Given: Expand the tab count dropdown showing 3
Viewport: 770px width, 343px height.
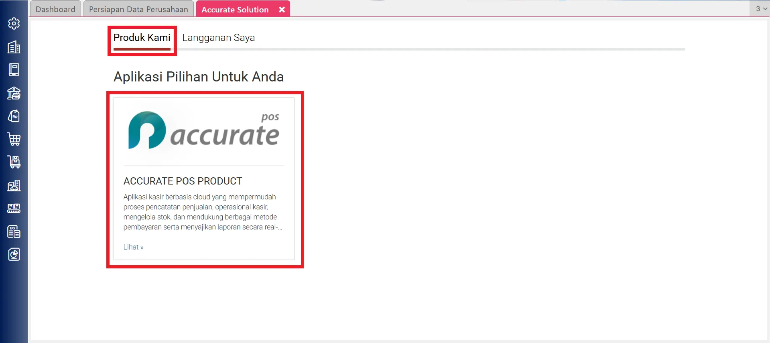Looking at the screenshot, I should click(760, 8).
